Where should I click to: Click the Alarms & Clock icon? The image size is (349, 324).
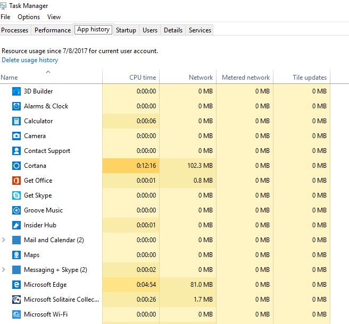(x=16, y=106)
